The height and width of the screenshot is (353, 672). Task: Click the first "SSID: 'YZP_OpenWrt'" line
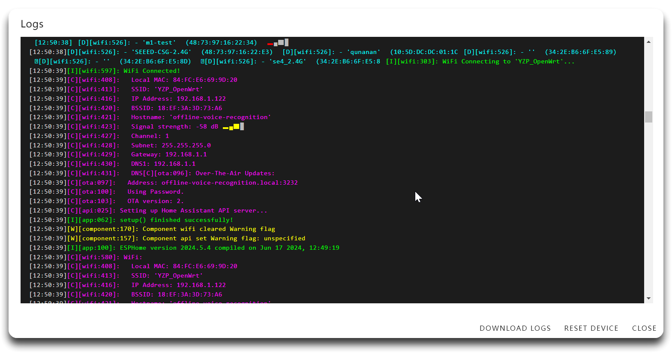[116, 89]
